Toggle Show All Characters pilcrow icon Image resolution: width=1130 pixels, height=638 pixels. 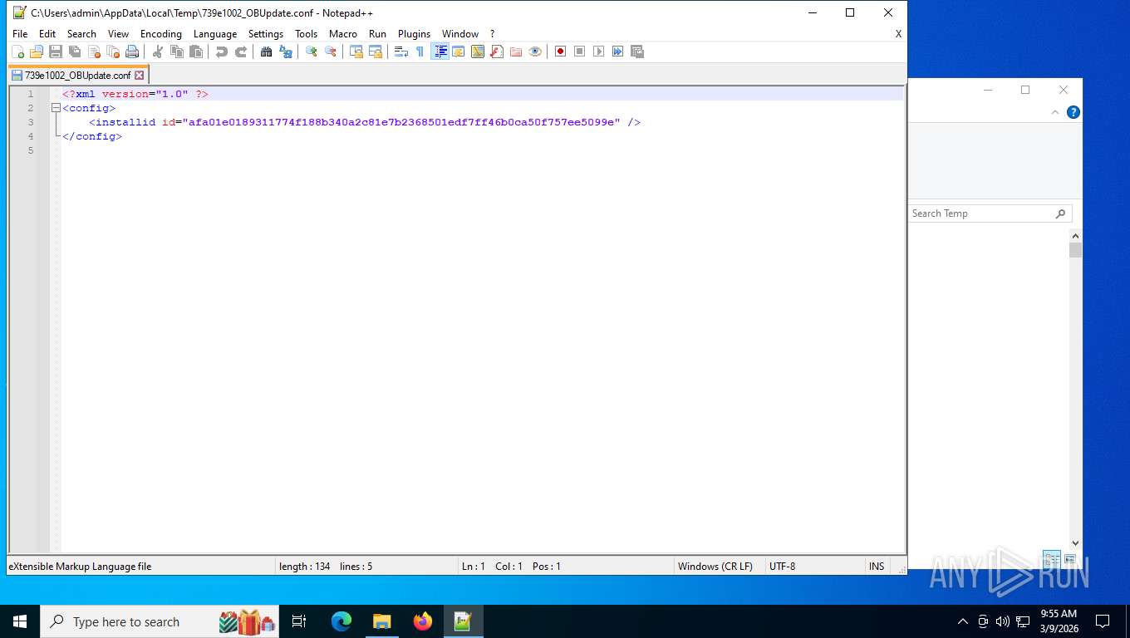point(420,52)
